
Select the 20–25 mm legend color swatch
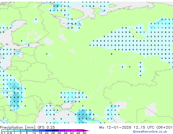[x=49, y=130]
